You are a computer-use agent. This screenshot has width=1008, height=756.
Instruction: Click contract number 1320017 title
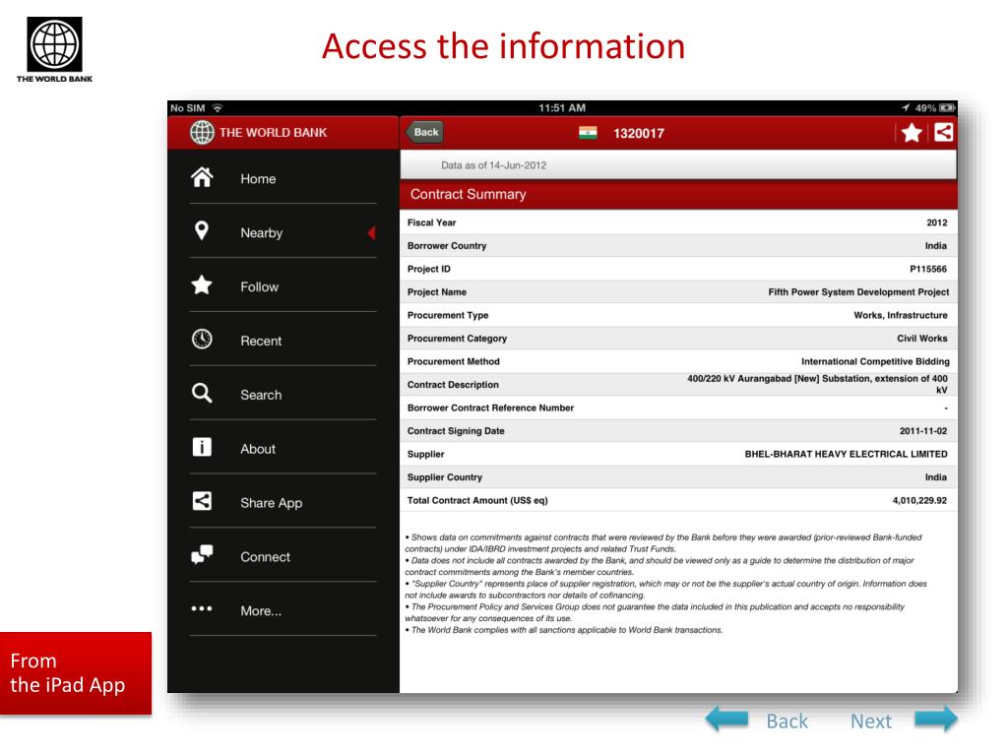pos(638,133)
